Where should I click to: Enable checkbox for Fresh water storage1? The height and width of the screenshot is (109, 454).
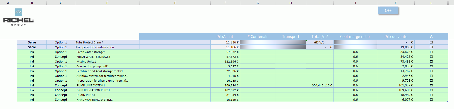(431, 52)
